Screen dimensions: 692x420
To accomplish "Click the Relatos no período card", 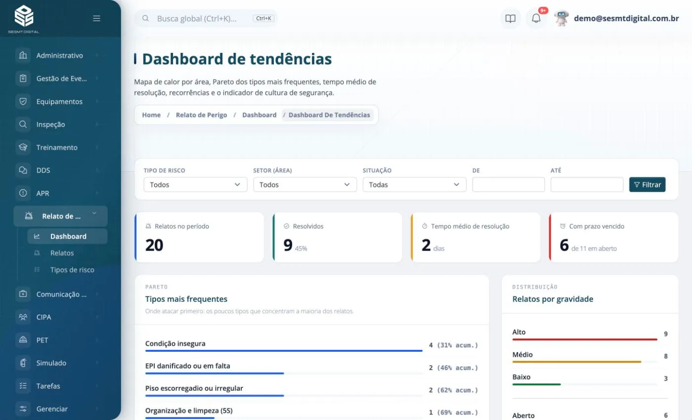I will tap(199, 237).
